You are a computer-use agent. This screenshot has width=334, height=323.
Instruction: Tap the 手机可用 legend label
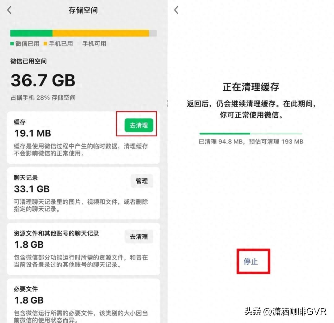click(94, 44)
